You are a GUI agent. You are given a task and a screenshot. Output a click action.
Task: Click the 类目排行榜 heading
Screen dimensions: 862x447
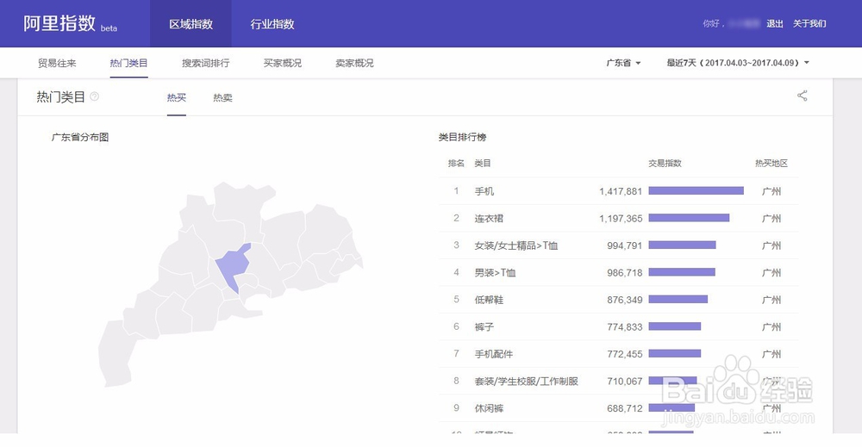point(462,137)
